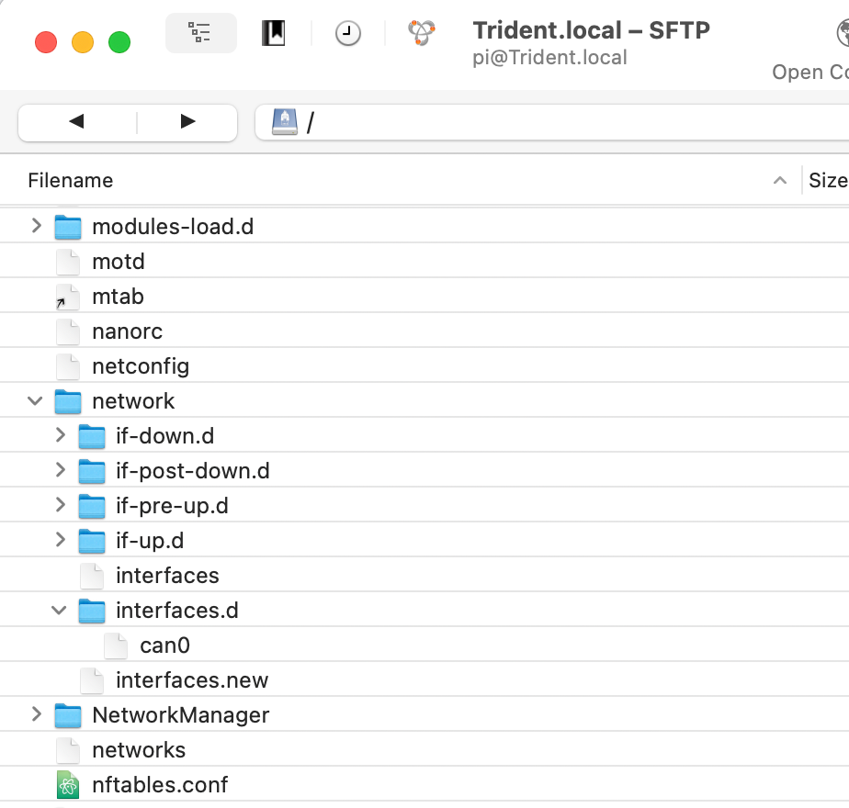Image resolution: width=849 pixels, height=808 pixels.
Task: Sort list by Size column
Action: pos(827,180)
